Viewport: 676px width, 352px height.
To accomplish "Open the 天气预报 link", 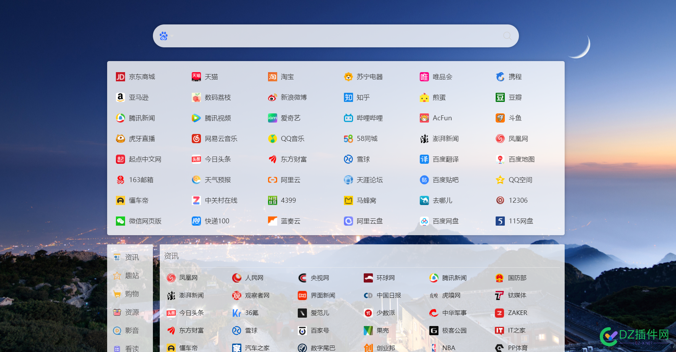I will (212, 180).
